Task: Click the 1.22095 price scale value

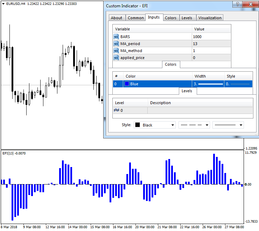Action: (251, 148)
